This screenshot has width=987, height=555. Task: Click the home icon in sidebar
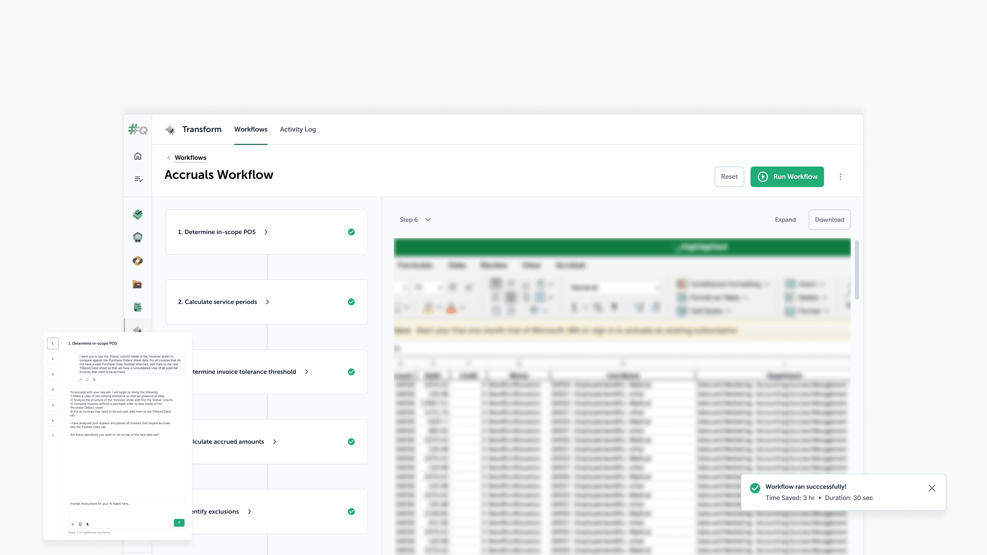click(x=138, y=156)
